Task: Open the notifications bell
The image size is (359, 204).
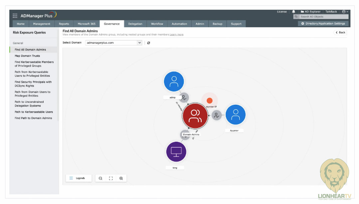Action: point(293,12)
